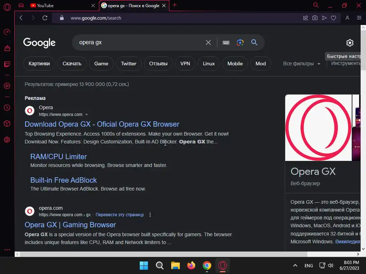Open the edit page icon in address bar

pyautogui.click(x=306, y=18)
